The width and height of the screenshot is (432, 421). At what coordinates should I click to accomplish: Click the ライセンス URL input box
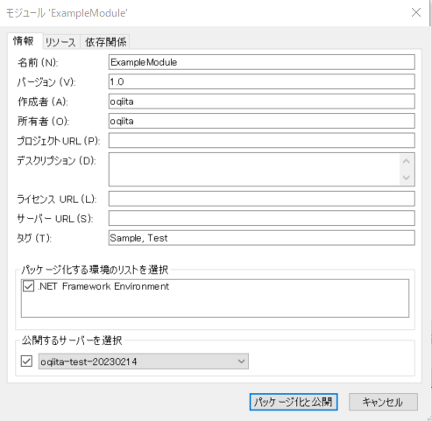coord(262,199)
